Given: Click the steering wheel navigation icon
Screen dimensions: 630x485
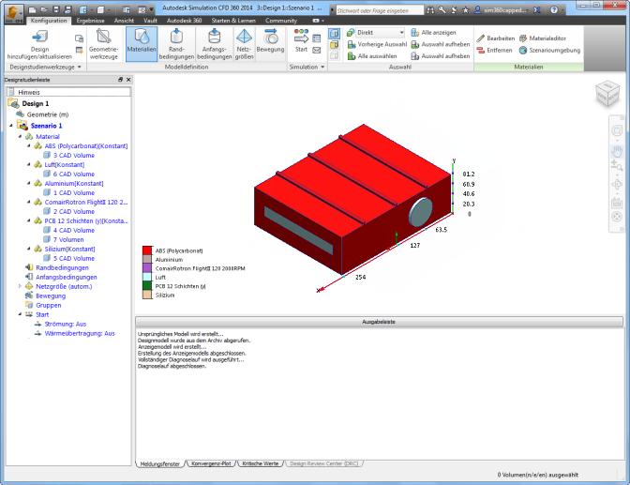Looking at the screenshot, I should tap(617, 129).
